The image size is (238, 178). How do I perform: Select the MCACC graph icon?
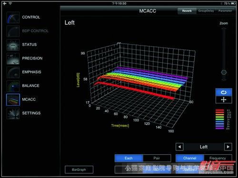pos(13,100)
